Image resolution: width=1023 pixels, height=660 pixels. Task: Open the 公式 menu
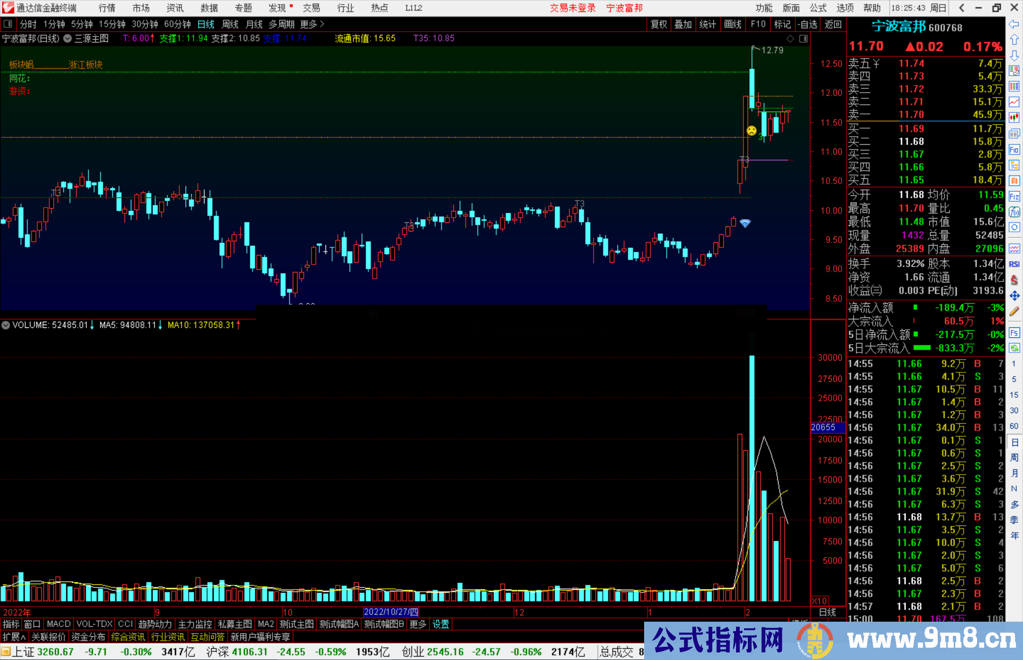pyautogui.click(x=817, y=8)
